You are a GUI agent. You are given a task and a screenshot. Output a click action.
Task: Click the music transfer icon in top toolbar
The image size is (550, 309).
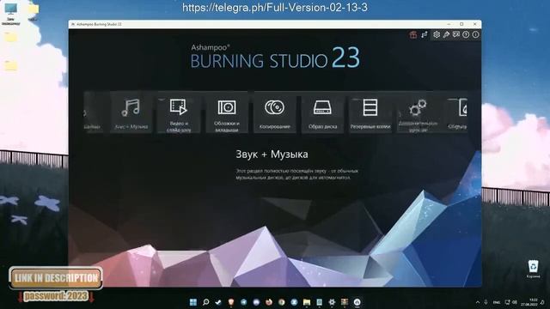tap(425, 34)
